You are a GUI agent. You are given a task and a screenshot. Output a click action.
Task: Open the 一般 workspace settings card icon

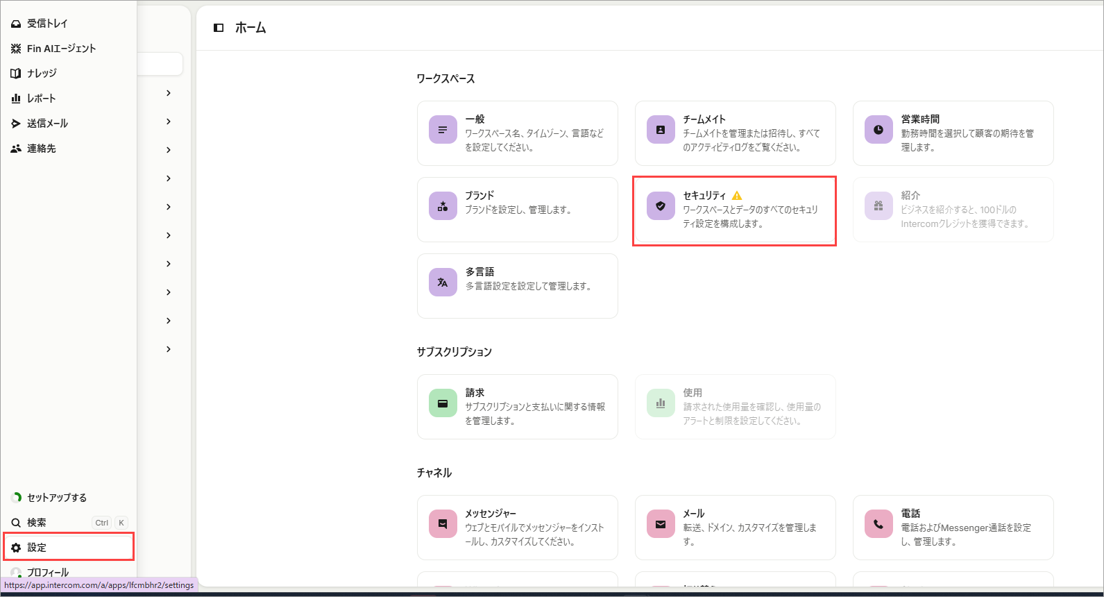[443, 130]
